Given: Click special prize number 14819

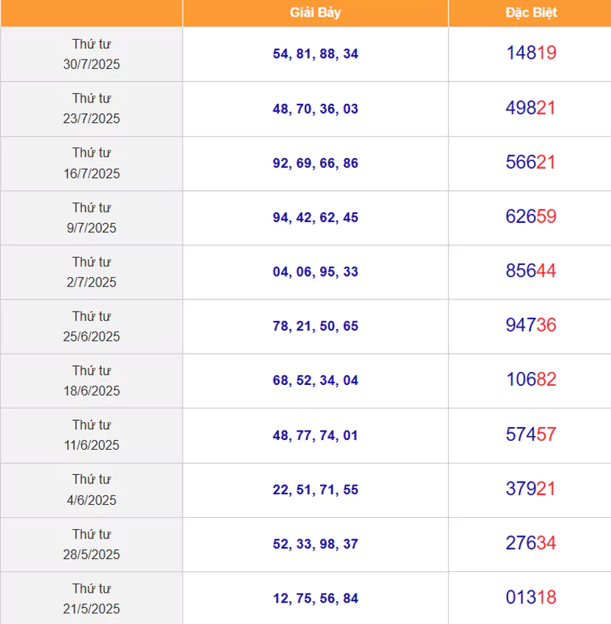Looking at the screenshot, I should pos(531,53).
